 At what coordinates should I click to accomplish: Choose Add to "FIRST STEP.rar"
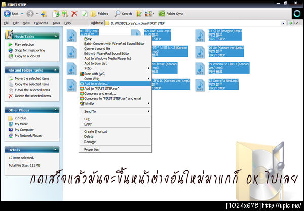point(115,89)
